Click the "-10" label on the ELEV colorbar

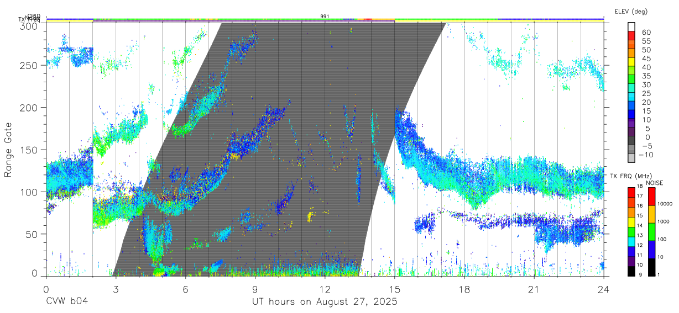[646, 155]
